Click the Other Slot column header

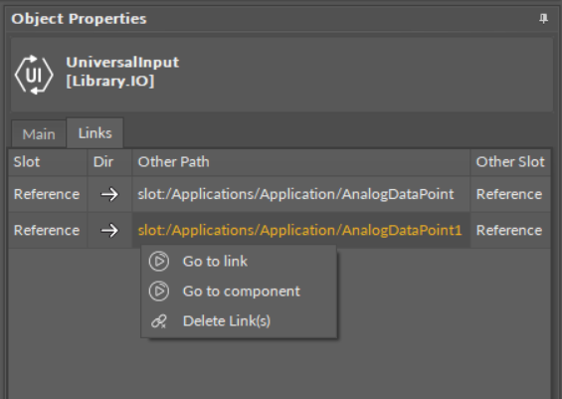coord(510,162)
